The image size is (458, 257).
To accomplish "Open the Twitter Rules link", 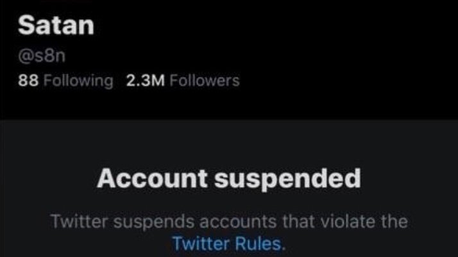I will click(x=228, y=244).
